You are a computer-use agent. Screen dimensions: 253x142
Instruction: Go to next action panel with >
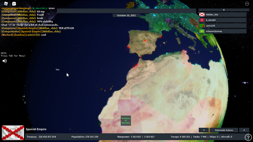pyautogui.click(x=244, y=130)
